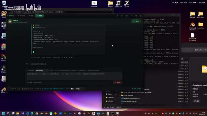Click the 中 input method indicator in tray
This screenshot has width=207, height=116.
(190, 113)
